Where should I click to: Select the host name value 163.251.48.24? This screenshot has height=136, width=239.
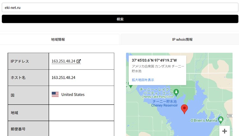(63, 78)
